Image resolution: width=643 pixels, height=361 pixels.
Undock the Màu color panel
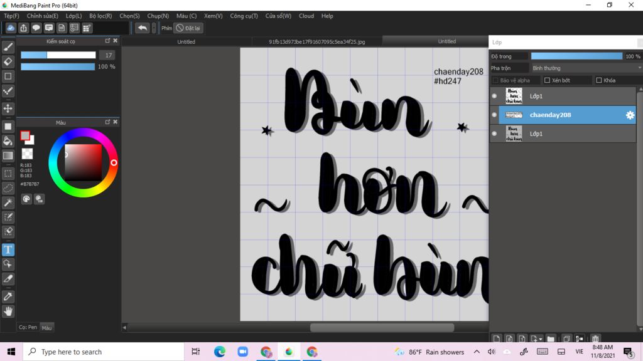(x=107, y=122)
